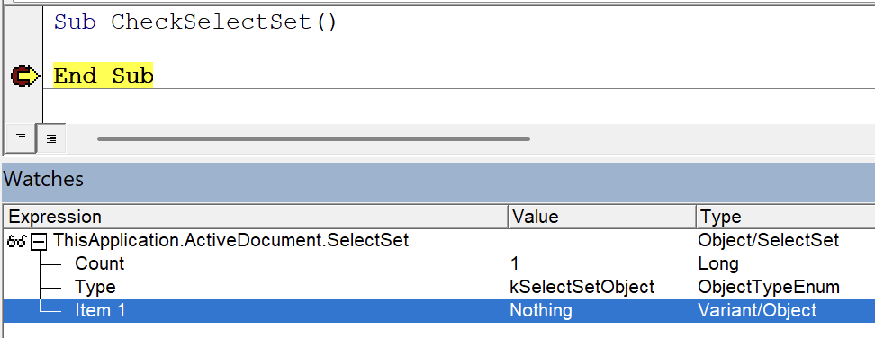Click the Object/SelectSet type cell
Viewport: 875px width, 338px height.
[x=769, y=241]
